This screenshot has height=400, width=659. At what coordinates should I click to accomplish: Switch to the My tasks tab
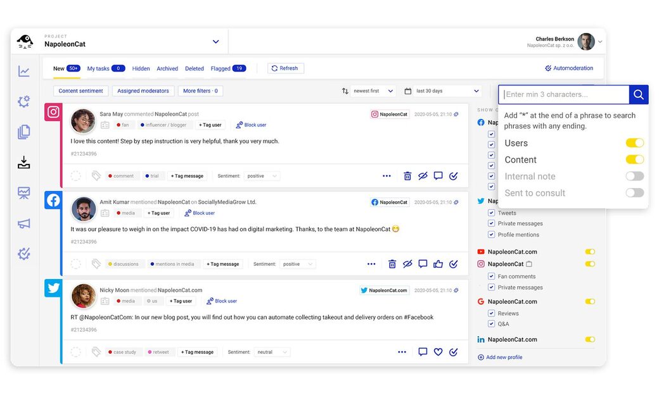(106, 68)
